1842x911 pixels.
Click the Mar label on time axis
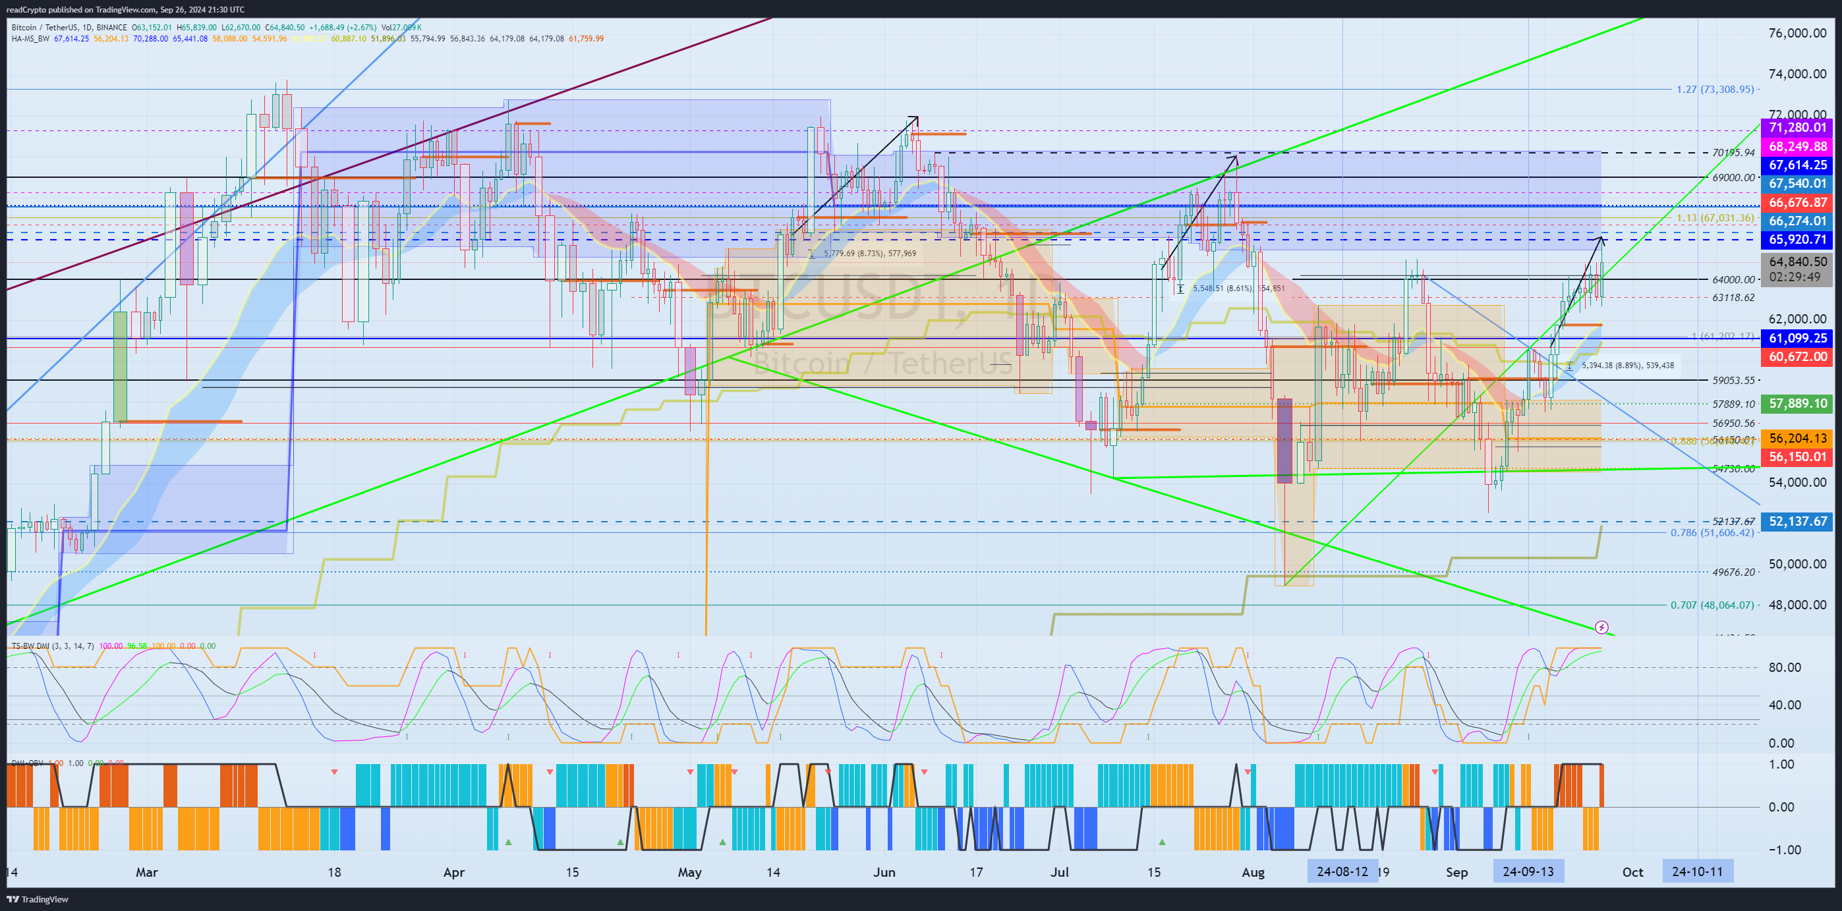[146, 872]
